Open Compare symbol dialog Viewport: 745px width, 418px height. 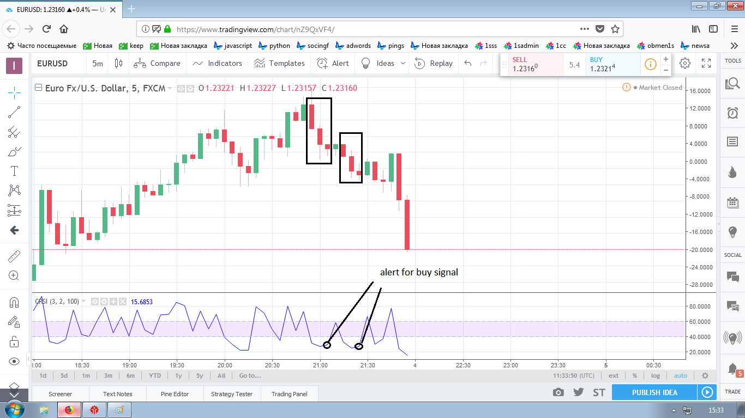(x=157, y=63)
